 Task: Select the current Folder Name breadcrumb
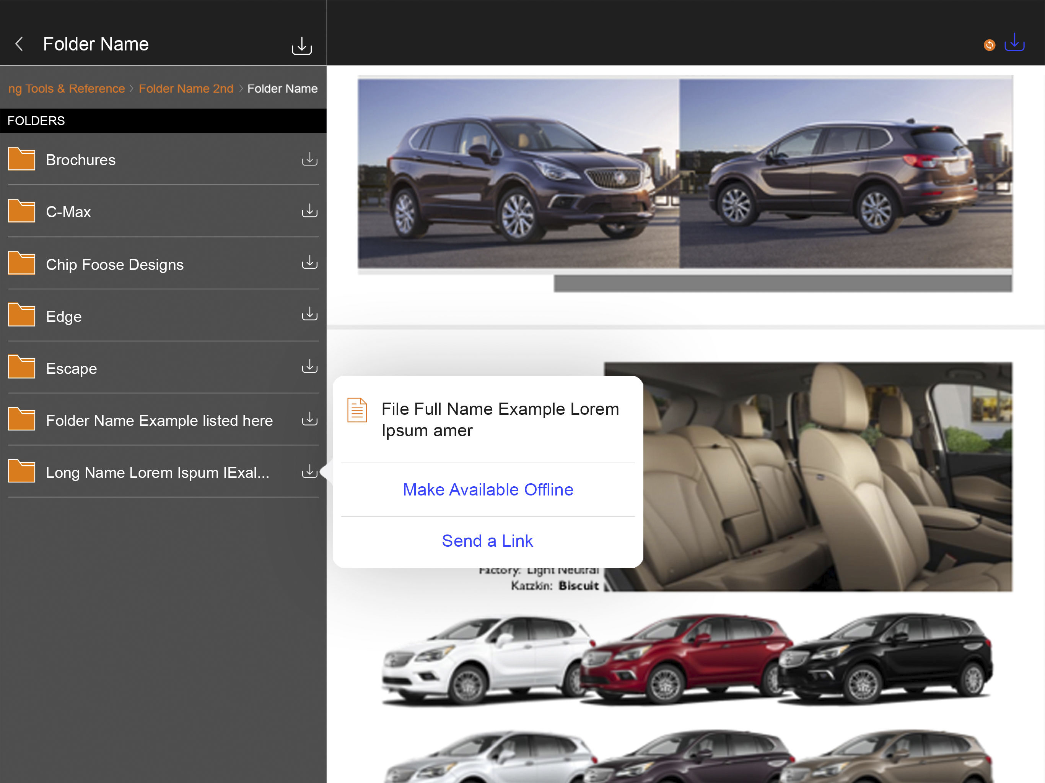pyautogui.click(x=283, y=89)
